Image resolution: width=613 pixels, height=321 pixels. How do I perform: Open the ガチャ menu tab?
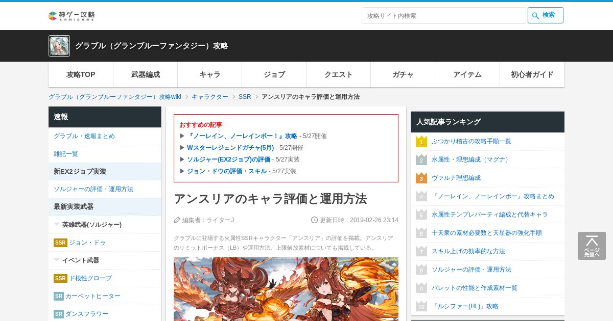pyautogui.click(x=403, y=74)
